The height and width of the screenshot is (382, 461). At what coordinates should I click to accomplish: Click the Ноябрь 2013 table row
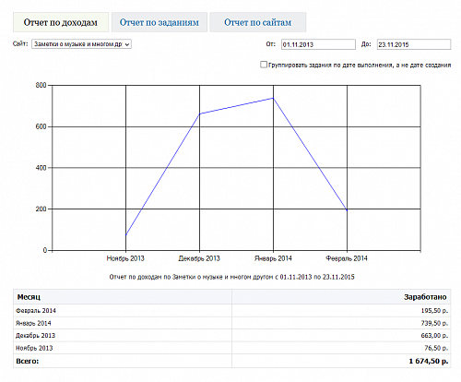(232, 348)
